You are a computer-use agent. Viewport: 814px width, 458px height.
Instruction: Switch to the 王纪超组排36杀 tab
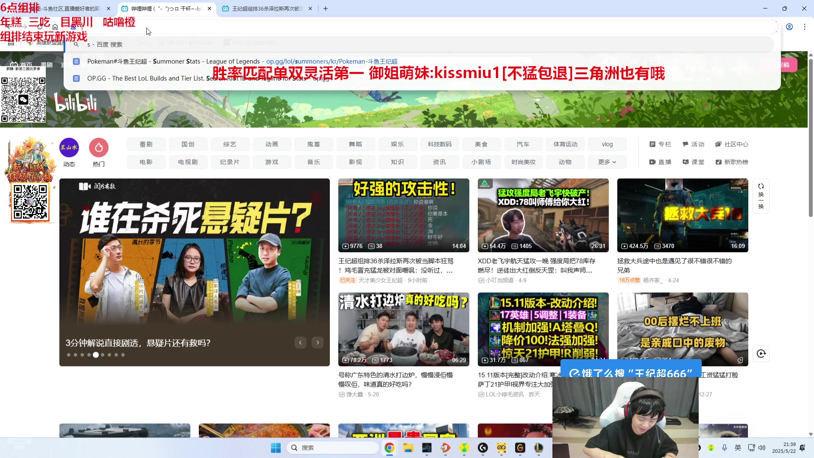coord(268,8)
